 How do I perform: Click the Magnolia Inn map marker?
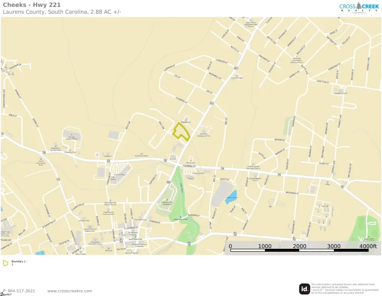[x=186, y=120]
